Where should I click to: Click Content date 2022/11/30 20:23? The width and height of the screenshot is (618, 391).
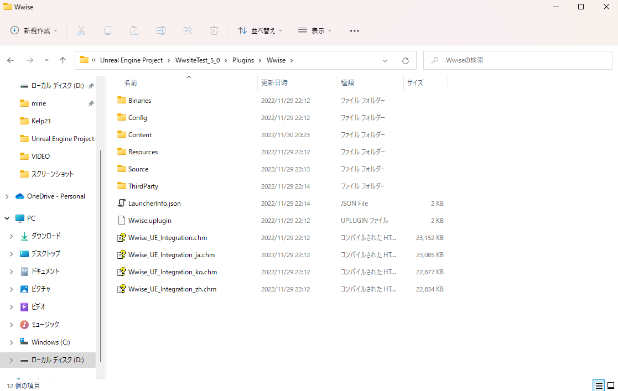pos(285,135)
